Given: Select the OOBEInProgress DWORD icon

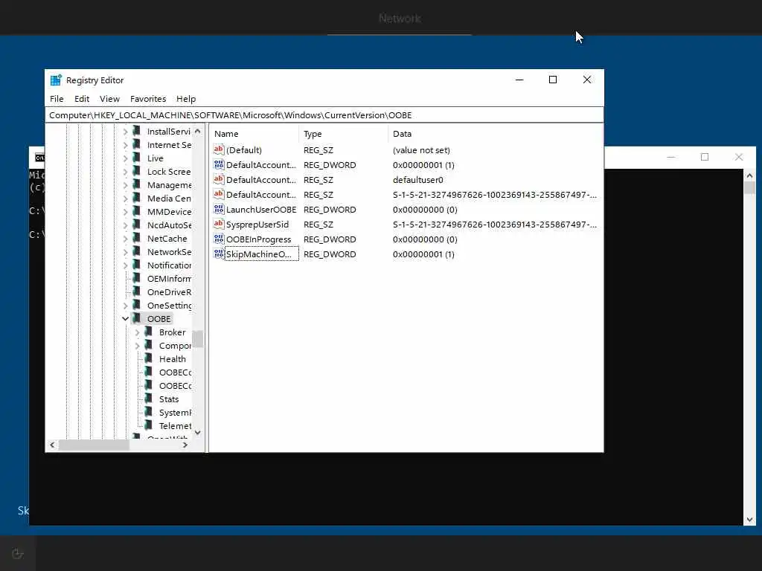Looking at the screenshot, I should tap(219, 239).
